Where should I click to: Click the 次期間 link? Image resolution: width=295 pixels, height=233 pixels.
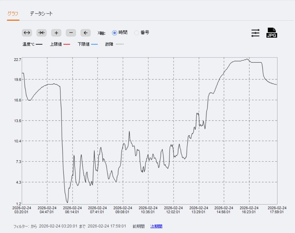tap(156, 226)
